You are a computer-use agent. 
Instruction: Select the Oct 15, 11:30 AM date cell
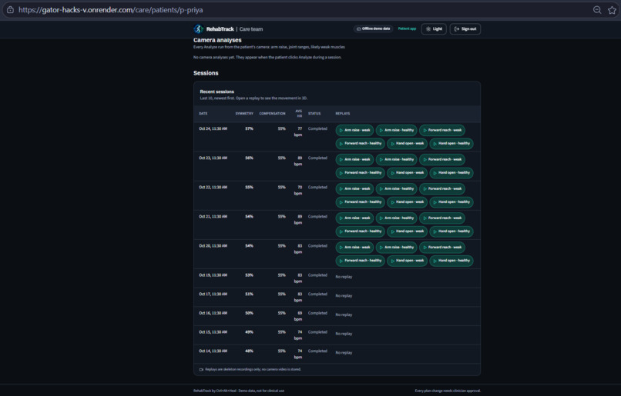(x=213, y=332)
